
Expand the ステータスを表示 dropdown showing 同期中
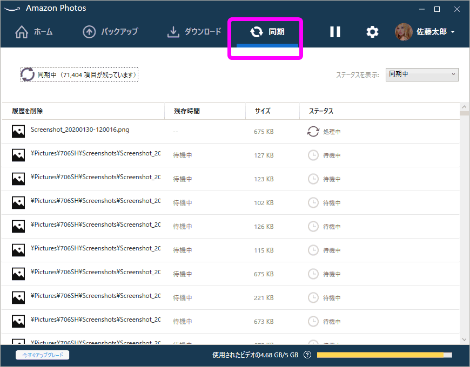(422, 74)
